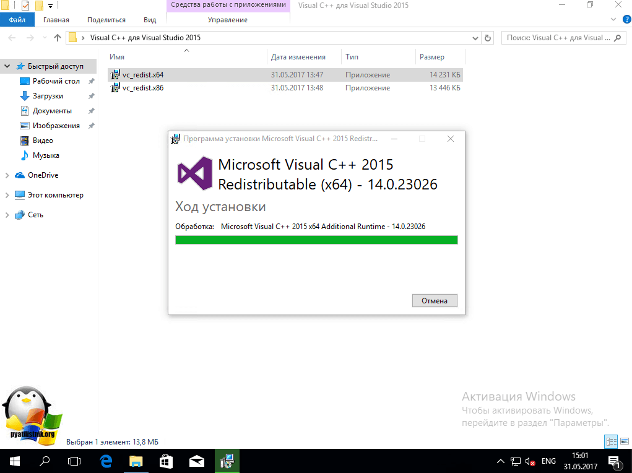This screenshot has width=632, height=473.
Task: Sort by the Размер column header
Action: tap(432, 57)
